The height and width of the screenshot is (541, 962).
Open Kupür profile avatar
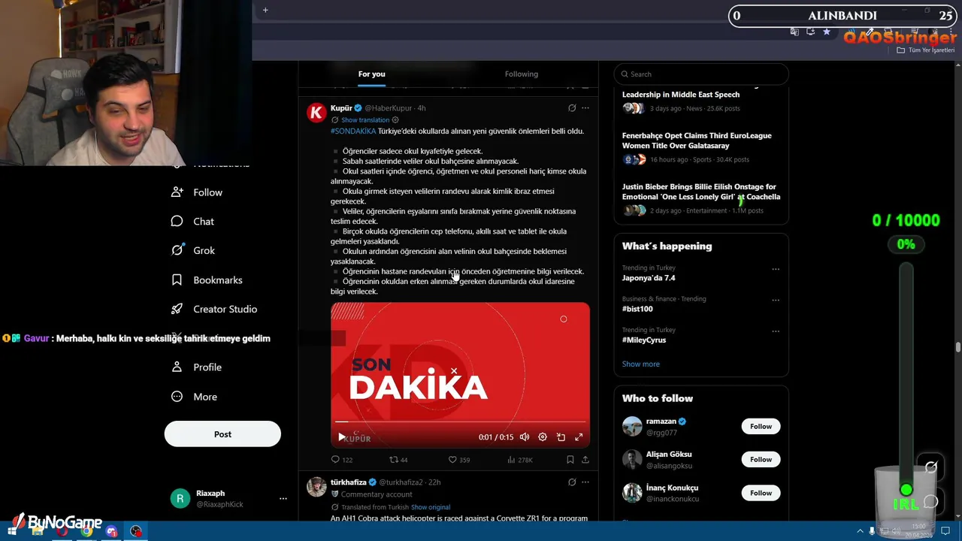click(316, 113)
